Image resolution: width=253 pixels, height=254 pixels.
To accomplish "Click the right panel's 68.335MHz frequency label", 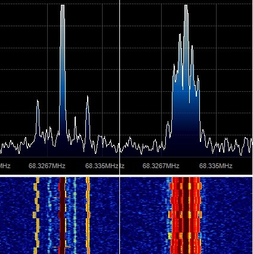I will pos(216,166).
